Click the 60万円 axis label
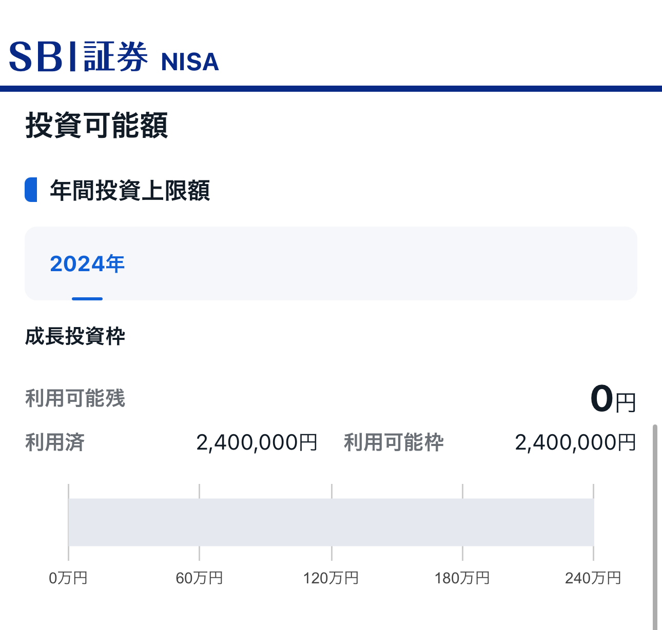Screen dimensions: 662x630 pos(199,578)
